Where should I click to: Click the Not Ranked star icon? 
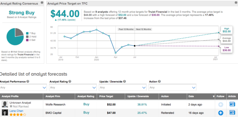tap(11, 106)
